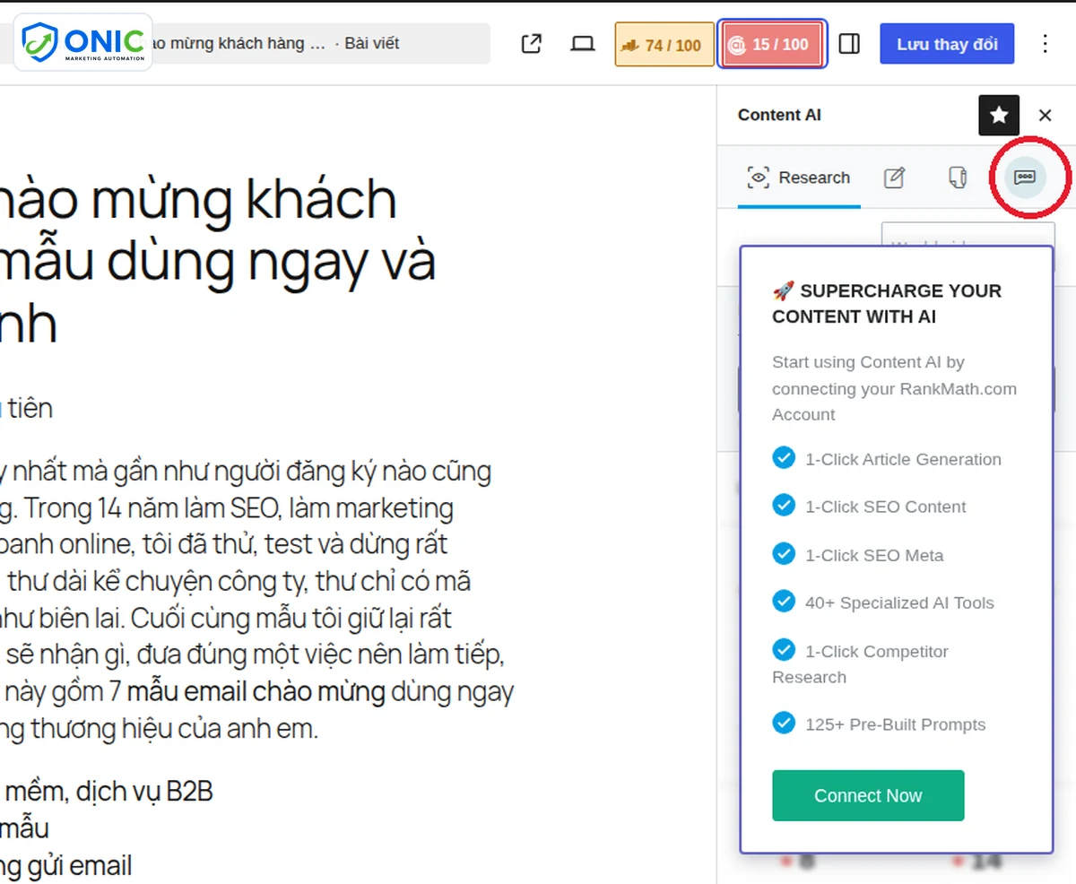
Task: Click the 'Bài viết' label in top bar
Action: (x=372, y=43)
